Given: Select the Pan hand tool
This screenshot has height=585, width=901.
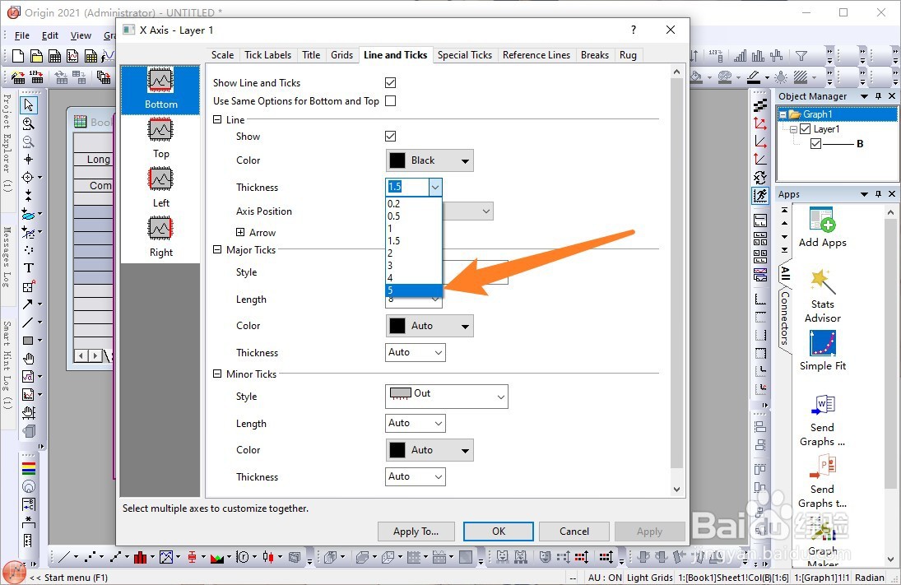Looking at the screenshot, I should point(28,359).
